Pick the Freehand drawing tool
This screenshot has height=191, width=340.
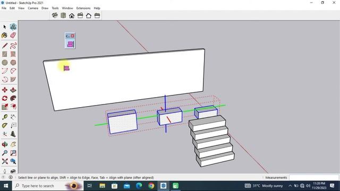click(13, 46)
